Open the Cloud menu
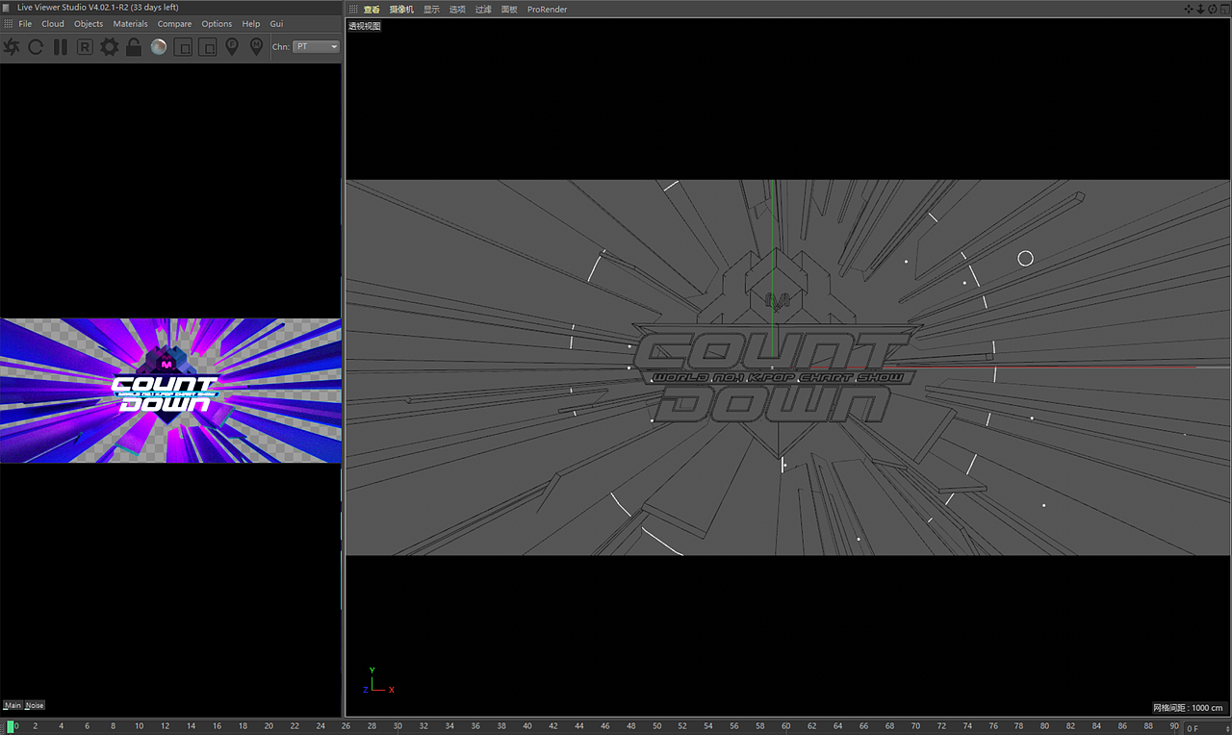This screenshot has width=1232, height=735. click(53, 24)
